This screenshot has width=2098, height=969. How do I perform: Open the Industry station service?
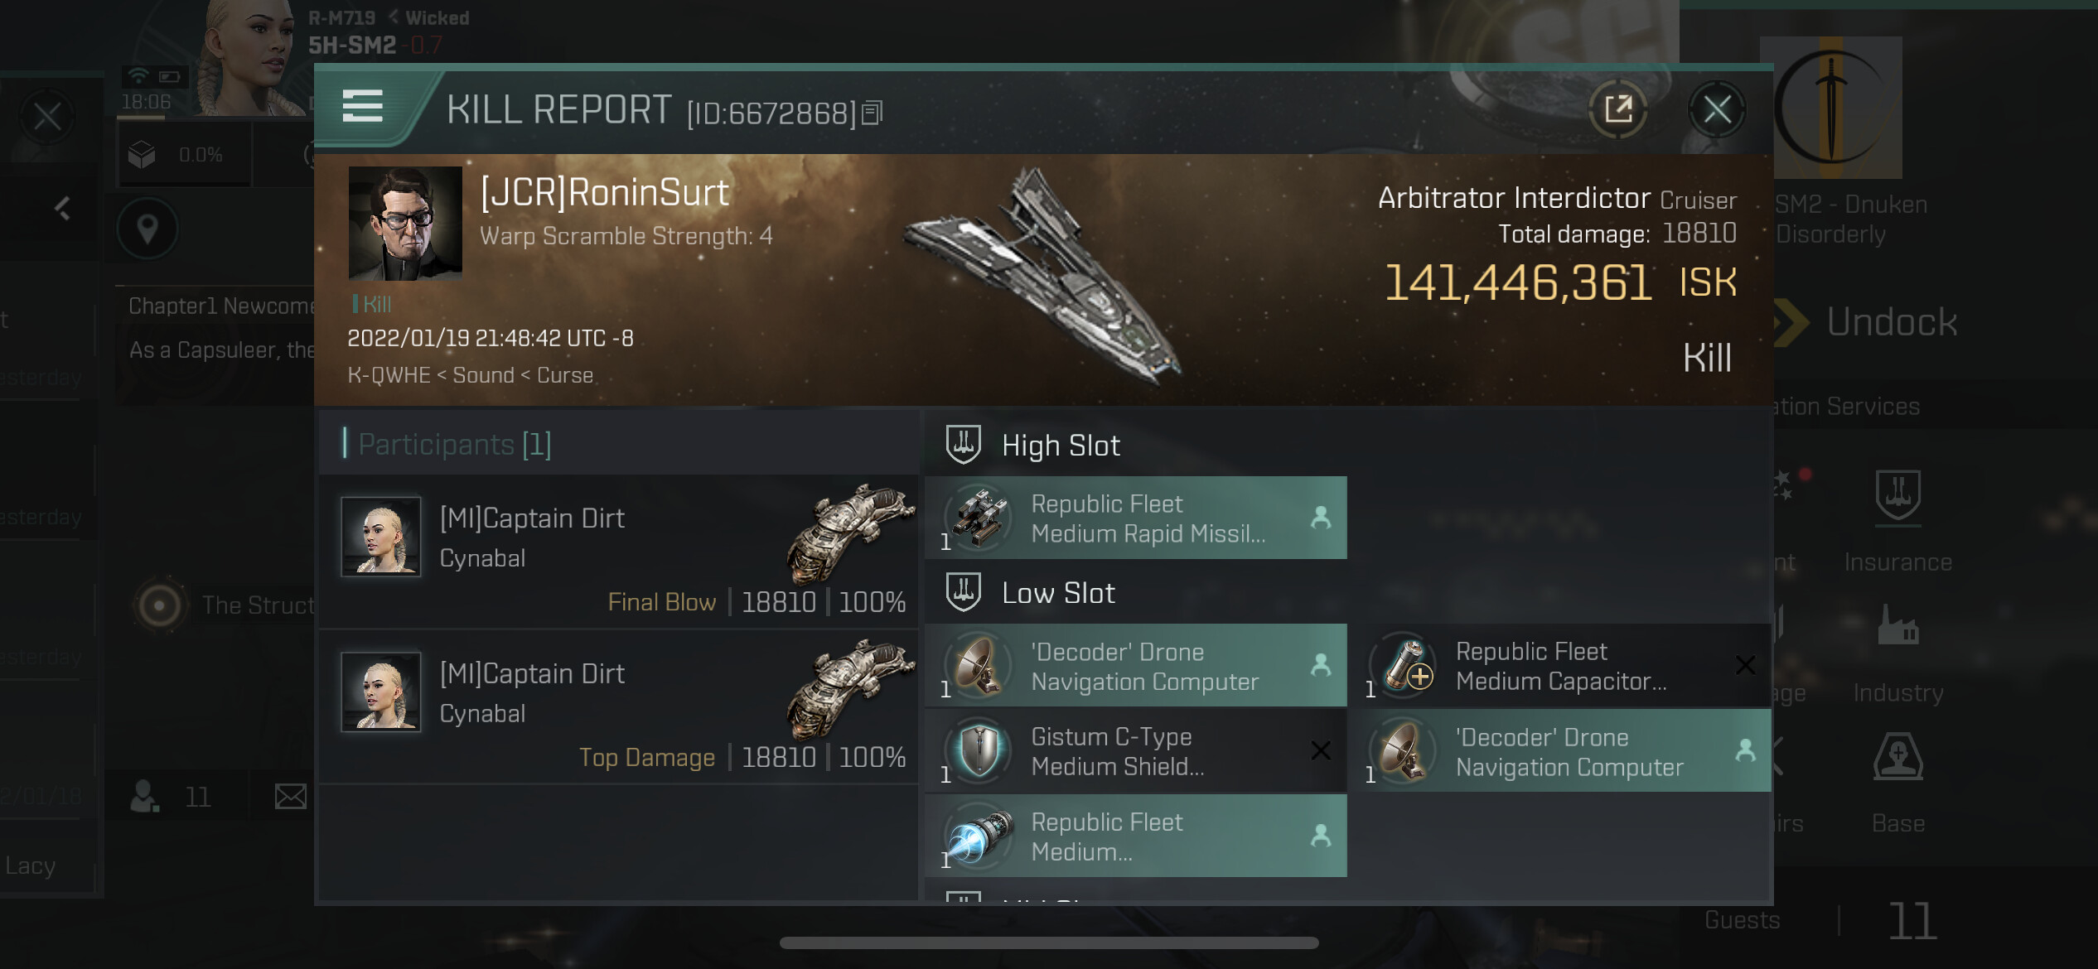[x=1898, y=654]
